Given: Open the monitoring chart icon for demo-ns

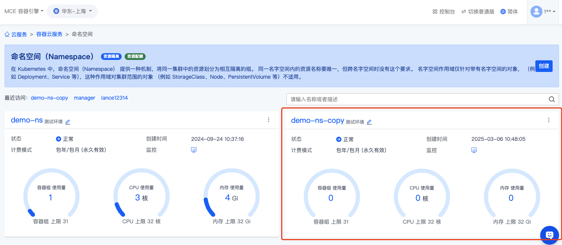Looking at the screenshot, I should (194, 150).
